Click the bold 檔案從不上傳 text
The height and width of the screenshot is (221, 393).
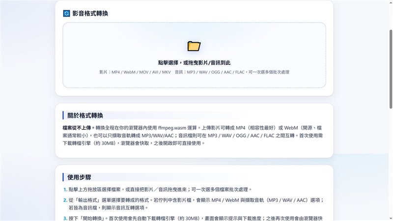coord(77,128)
